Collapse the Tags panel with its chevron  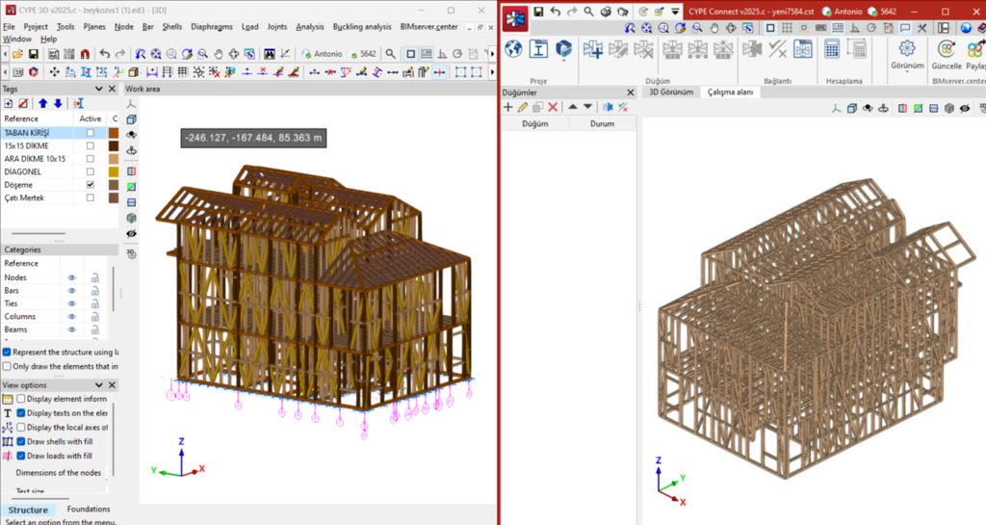pyautogui.click(x=98, y=89)
